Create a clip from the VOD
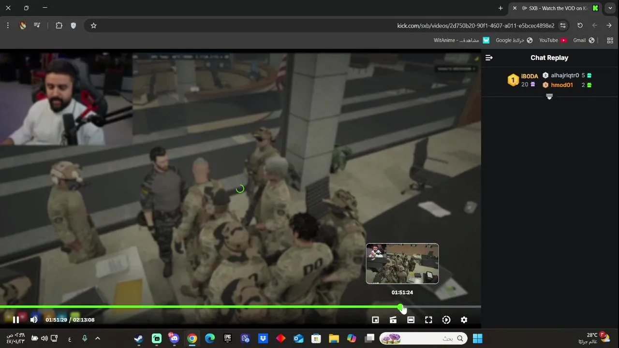This screenshot has height=348, width=619. point(393,319)
